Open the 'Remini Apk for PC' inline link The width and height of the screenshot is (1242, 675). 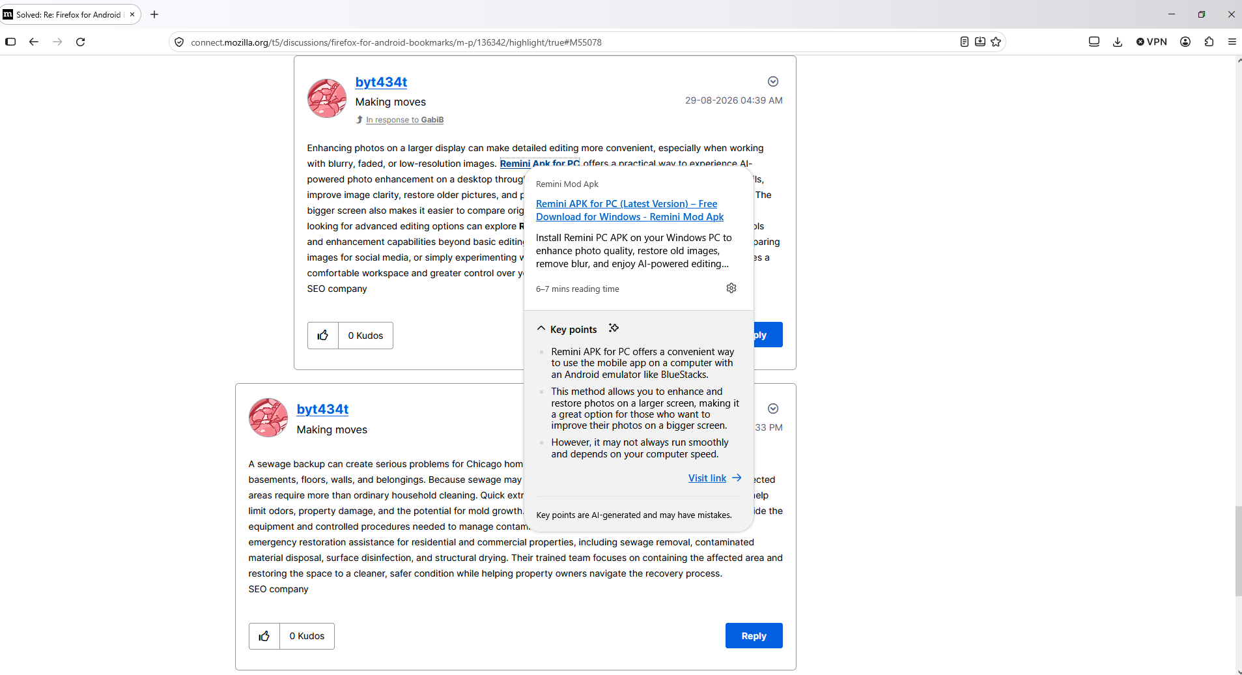click(x=540, y=164)
